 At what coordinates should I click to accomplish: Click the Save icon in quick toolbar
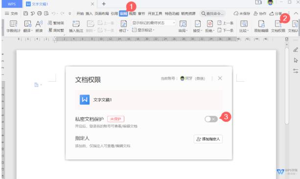tap(25, 13)
